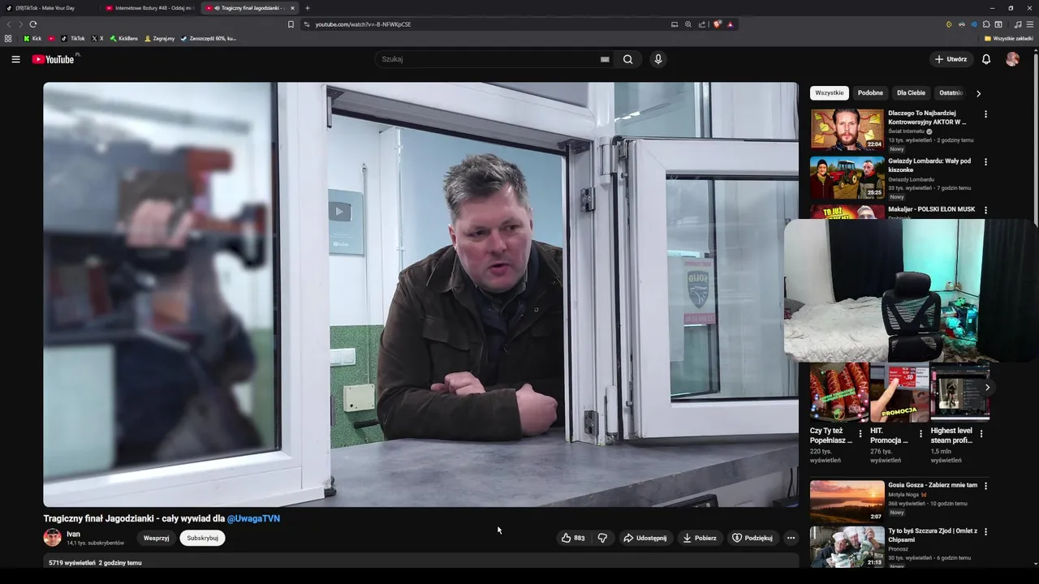
Task: Open the KickBans bookmark
Action: tap(124, 38)
